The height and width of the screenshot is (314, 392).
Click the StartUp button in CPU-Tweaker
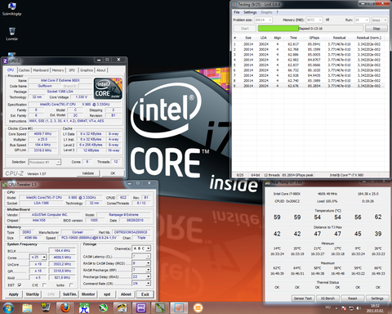click(33, 294)
